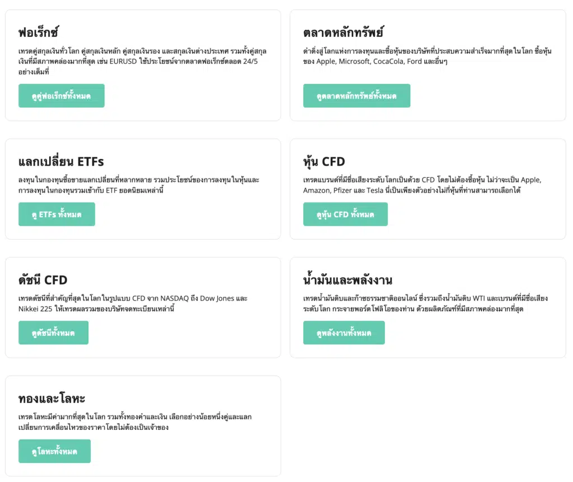The width and height of the screenshot is (573, 482).
Task: Click the ดูคู่ฟอเร็กซ์ทั้งหมด button
Action: pyautogui.click(x=62, y=96)
